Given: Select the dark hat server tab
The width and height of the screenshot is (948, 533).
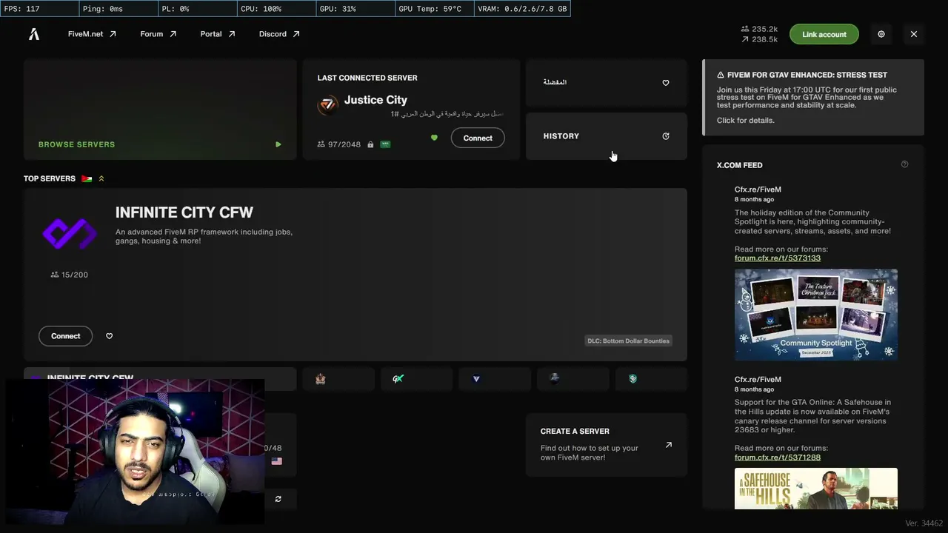Looking at the screenshot, I should point(573,379).
